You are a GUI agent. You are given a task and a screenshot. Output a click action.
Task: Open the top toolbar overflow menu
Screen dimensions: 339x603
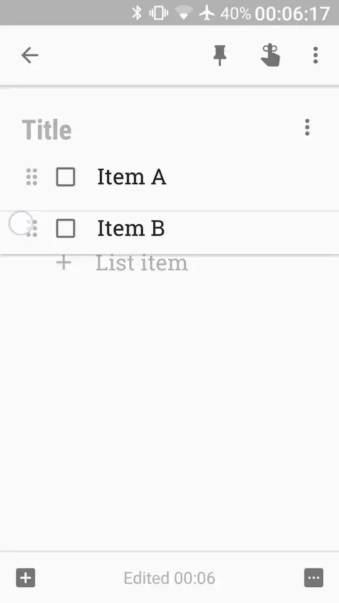pyautogui.click(x=316, y=55)
